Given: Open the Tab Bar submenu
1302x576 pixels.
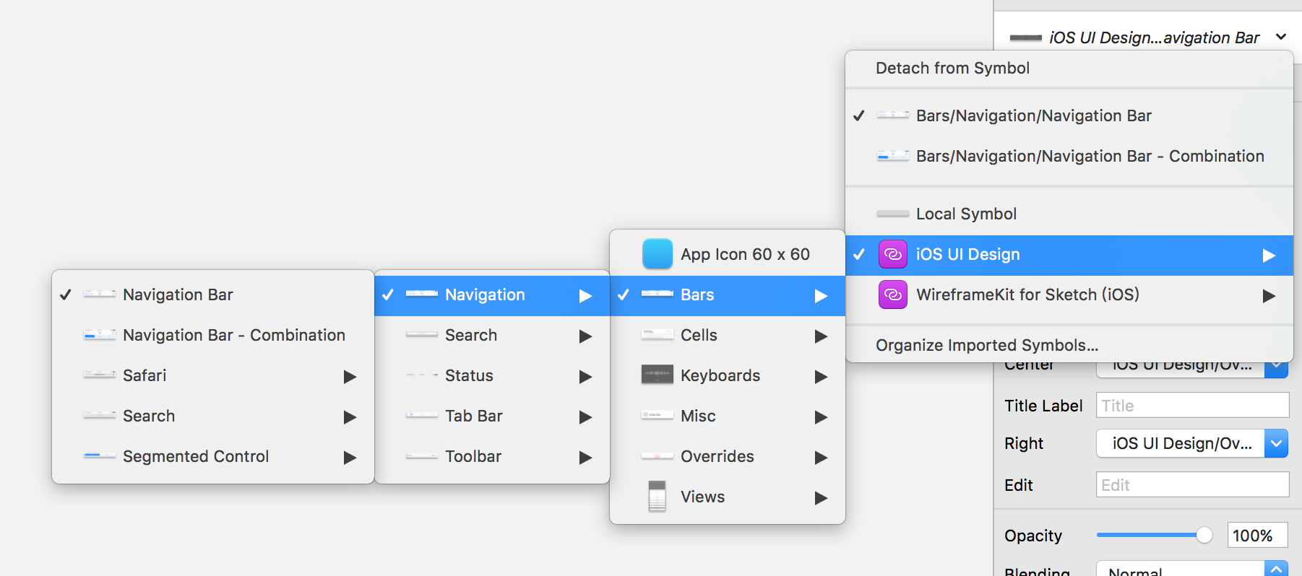Looking at the screenshot, I should [492, 416].
